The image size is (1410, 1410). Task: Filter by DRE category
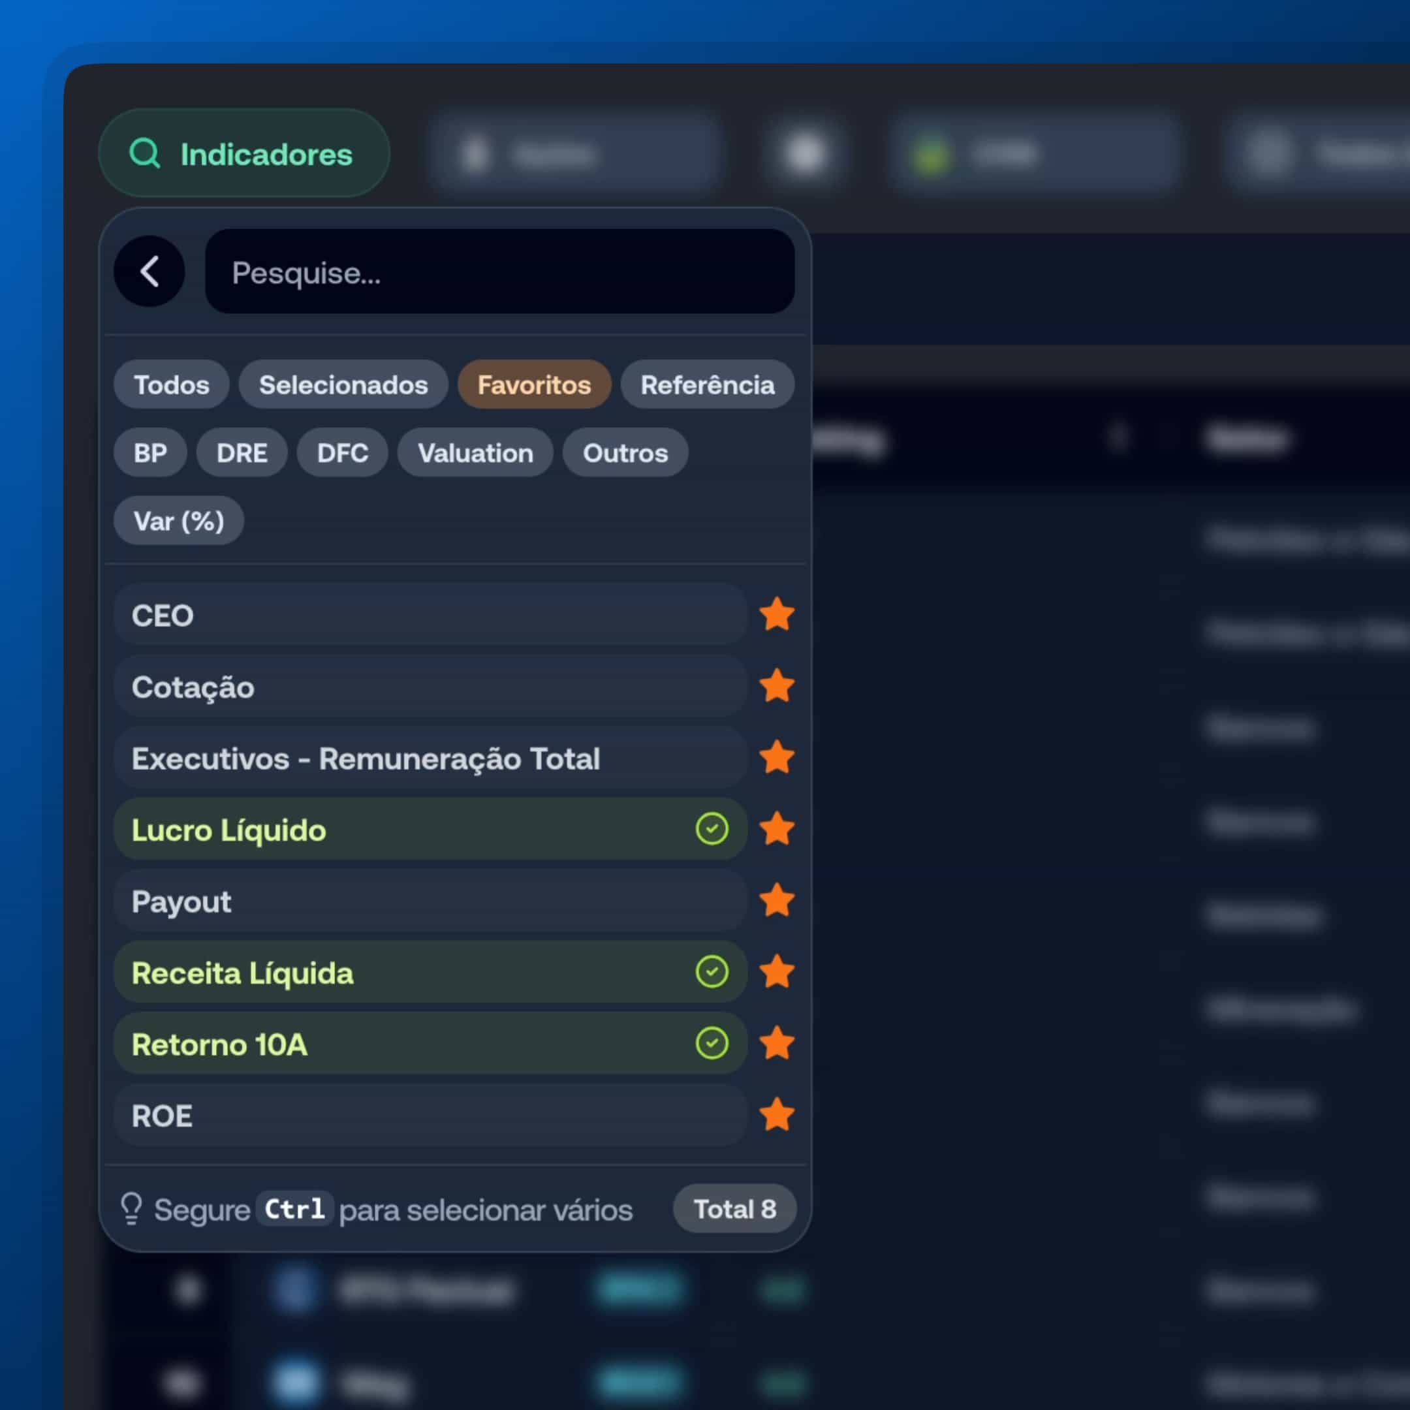[242, 452]
